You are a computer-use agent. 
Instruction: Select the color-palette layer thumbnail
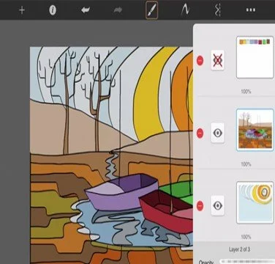(255, 57)
